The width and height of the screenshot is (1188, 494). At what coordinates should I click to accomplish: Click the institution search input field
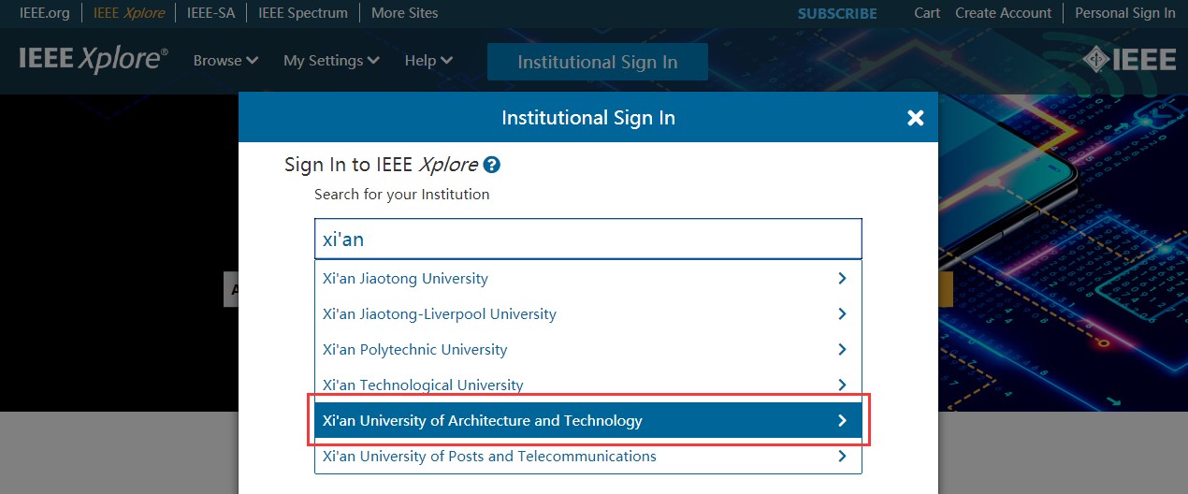[x=587, y=239]
